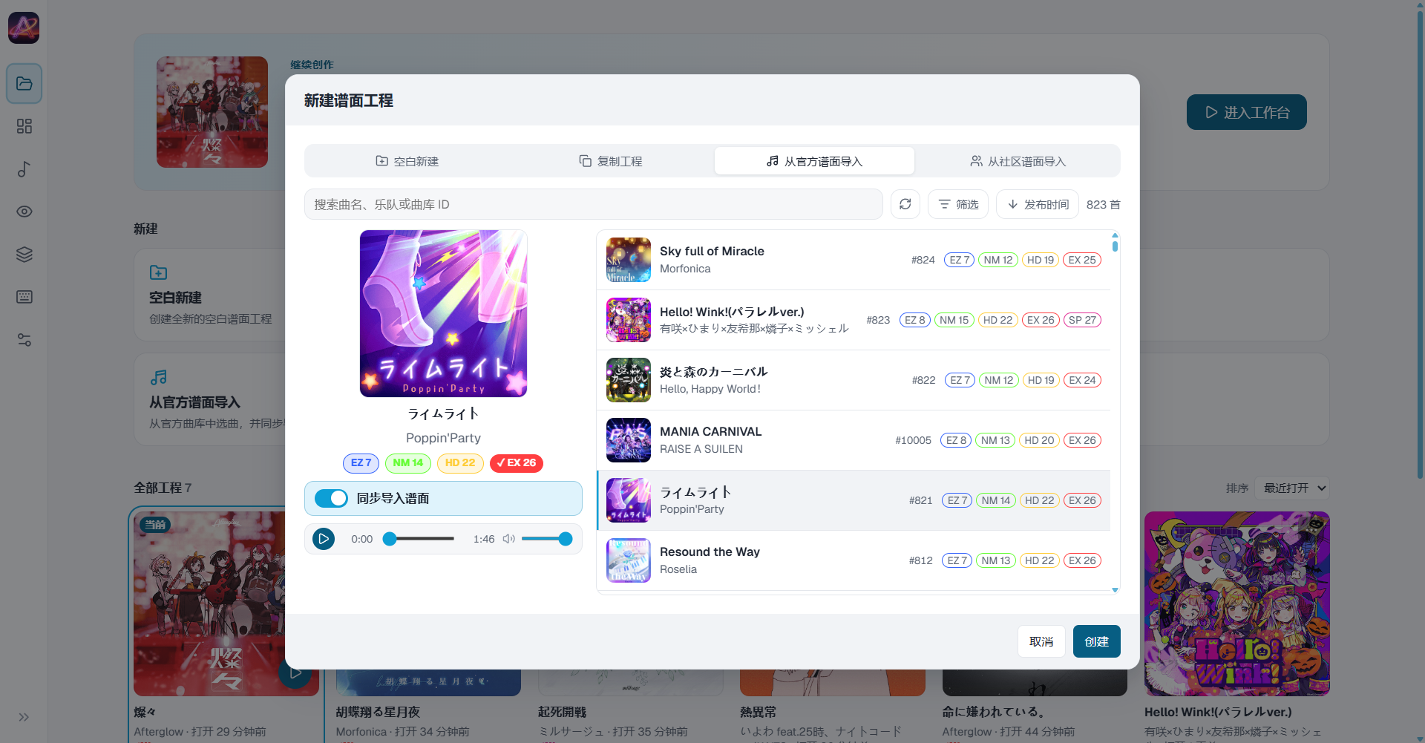Select the 炎と森のカーニバル song row
Viewport: 1425px width, 743px height.
(x=854, y=380)
